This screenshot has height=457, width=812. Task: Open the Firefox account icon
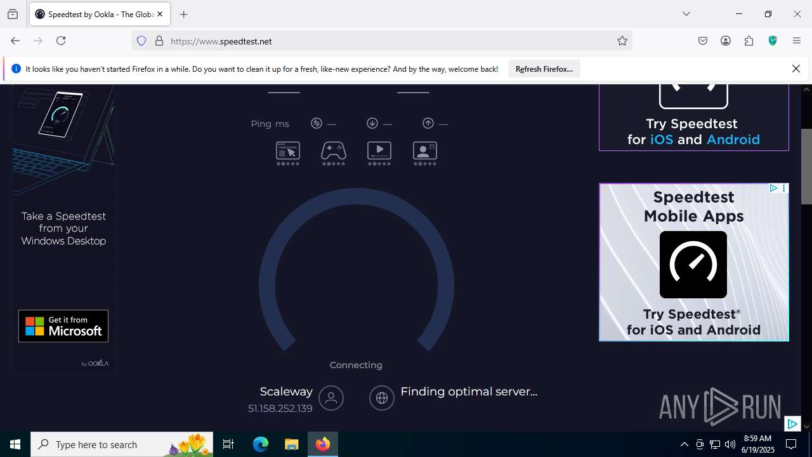(x=726, y=41)
